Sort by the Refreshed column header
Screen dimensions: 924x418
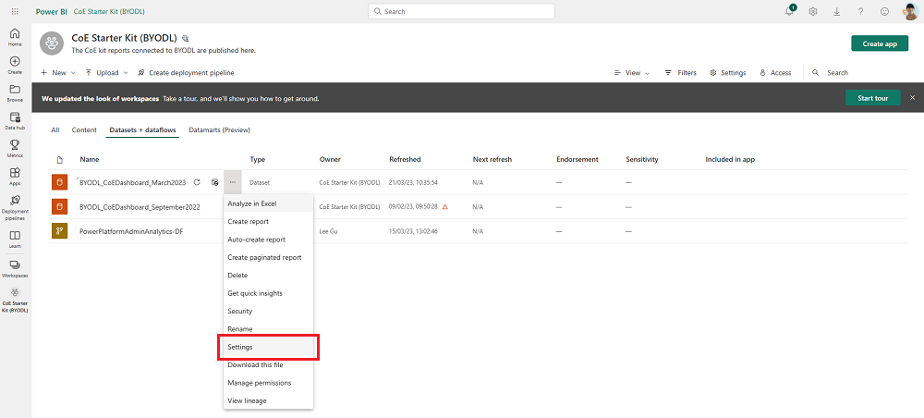pyautogui.click(x=405, y=159)
